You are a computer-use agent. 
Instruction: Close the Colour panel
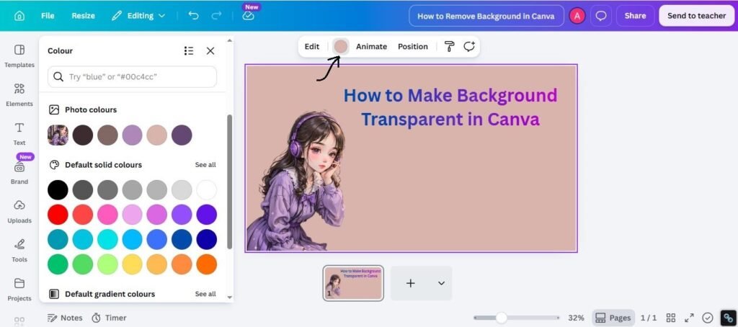click(x=210, y=51)
